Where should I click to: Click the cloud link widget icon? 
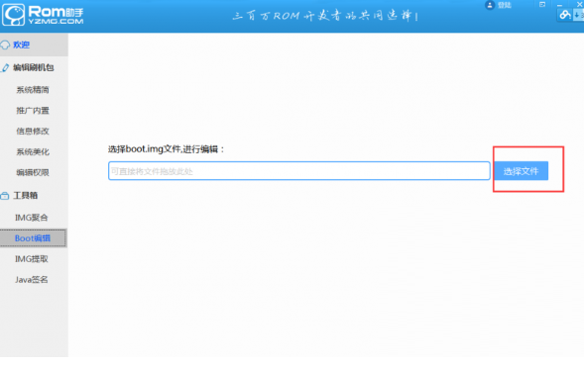point(565,15)
